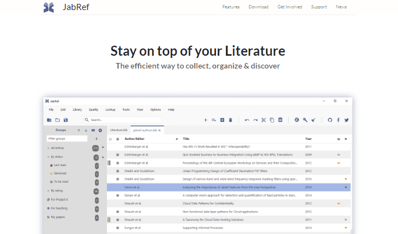Click the grey eye icon in 2009 Schönberger row
The width and height of the screenshot is (398, 234).
tap(338, 155)
